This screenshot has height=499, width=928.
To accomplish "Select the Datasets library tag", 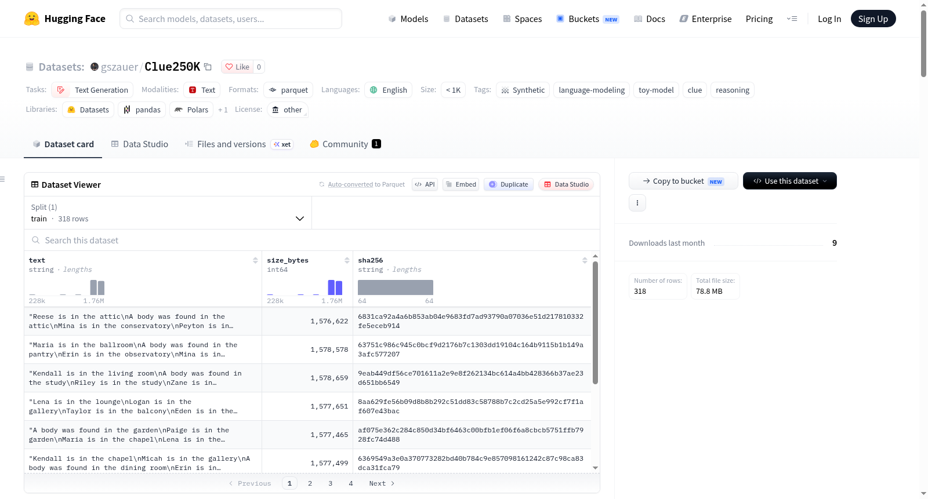I will tap(88, 110).
